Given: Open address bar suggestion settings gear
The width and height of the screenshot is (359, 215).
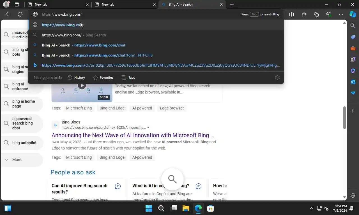Looking at the screenshot, I should [x=277, y=78].
